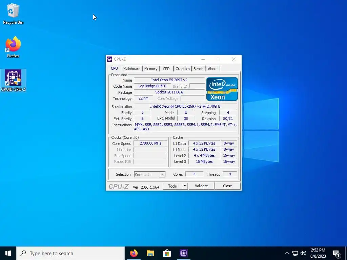Click the Stepping value 4
Image resolution: width=347 pixels, height=260 pixels.
point(228,112)
